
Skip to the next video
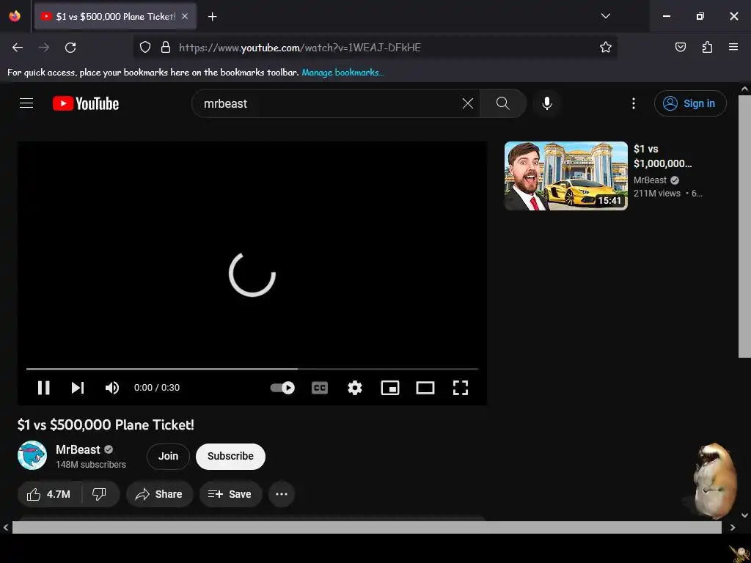[78, 387]
